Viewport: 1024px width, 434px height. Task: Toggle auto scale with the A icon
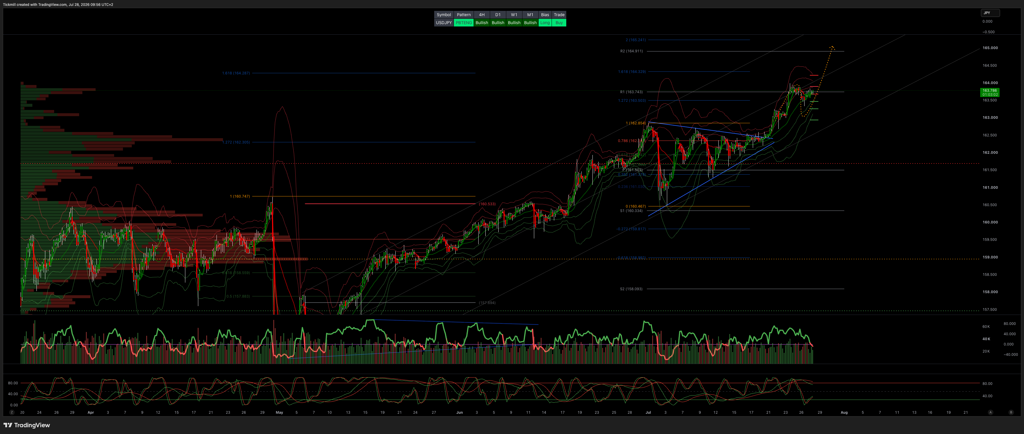click(990, 413)
